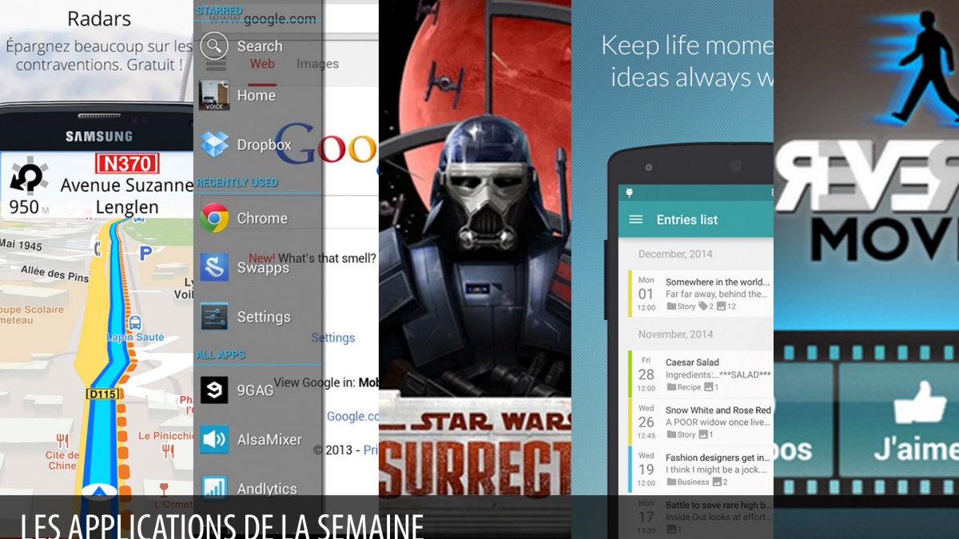Click the blue Settings link on Google page

point(333,338)
